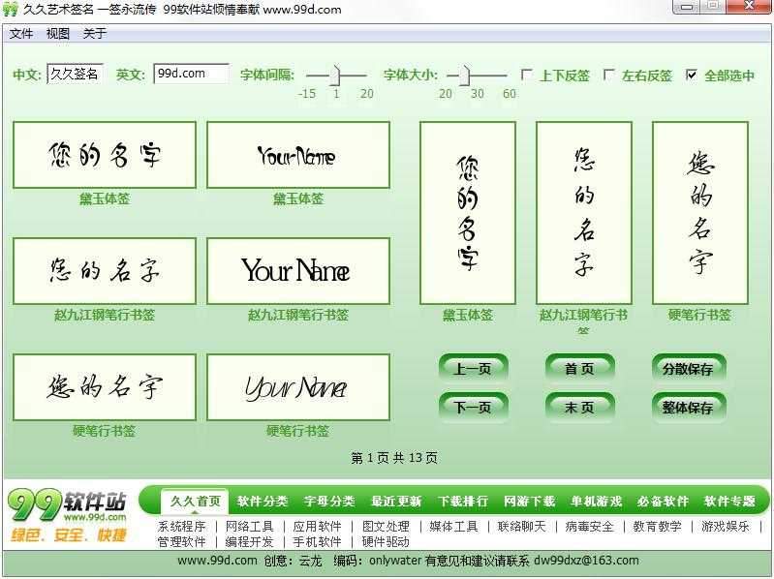Image resolution: width=774 pixels, height=579 pixels.
Task: Open the 硬件驱动 category link
Action: tap(386, 541)
